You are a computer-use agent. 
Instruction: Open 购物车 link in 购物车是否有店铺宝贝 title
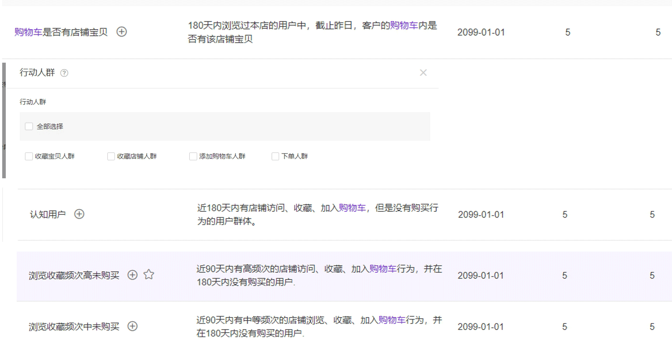click(28, 32)
